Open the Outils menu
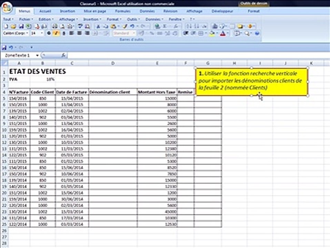330x248 pixels. [x=133, y=19]
